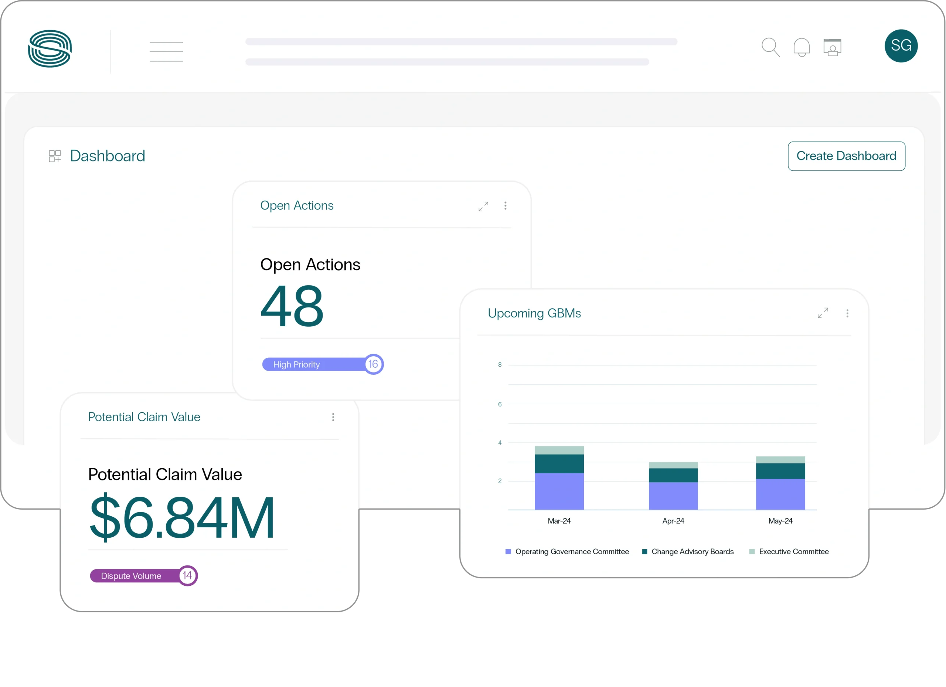The height and width of the screenshot is (687, 946).
Task: Open Upcoming GBMs three-dot menu
Action: [x=847, y=313]
